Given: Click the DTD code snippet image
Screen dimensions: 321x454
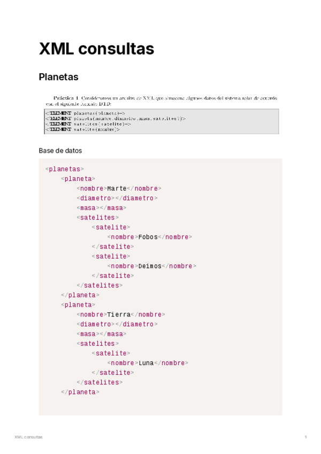Looking at the screenshot, I should tap(162, 121).
